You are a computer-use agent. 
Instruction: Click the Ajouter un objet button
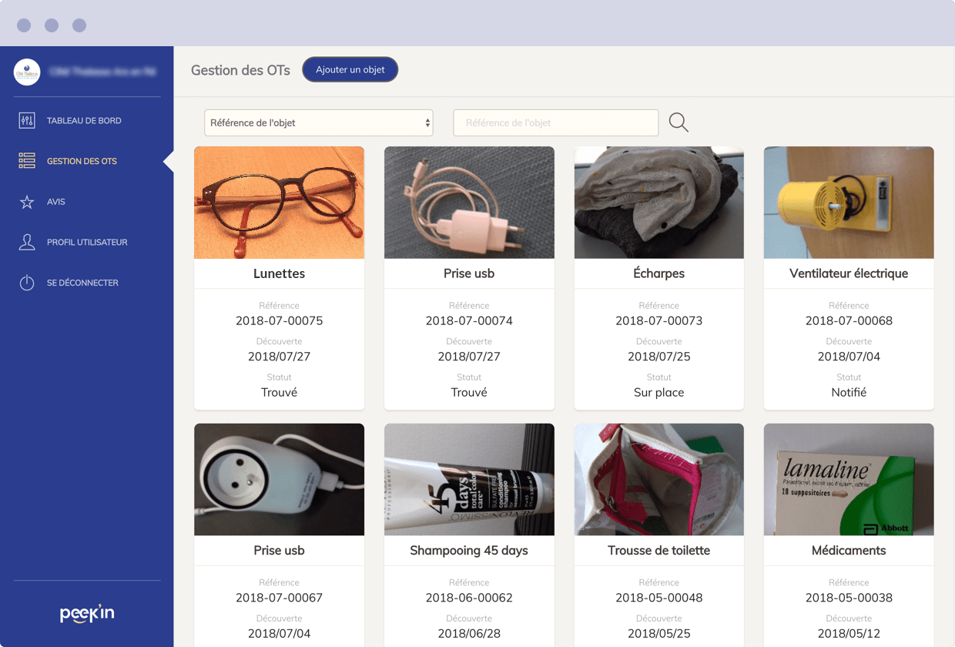[350, 69]
